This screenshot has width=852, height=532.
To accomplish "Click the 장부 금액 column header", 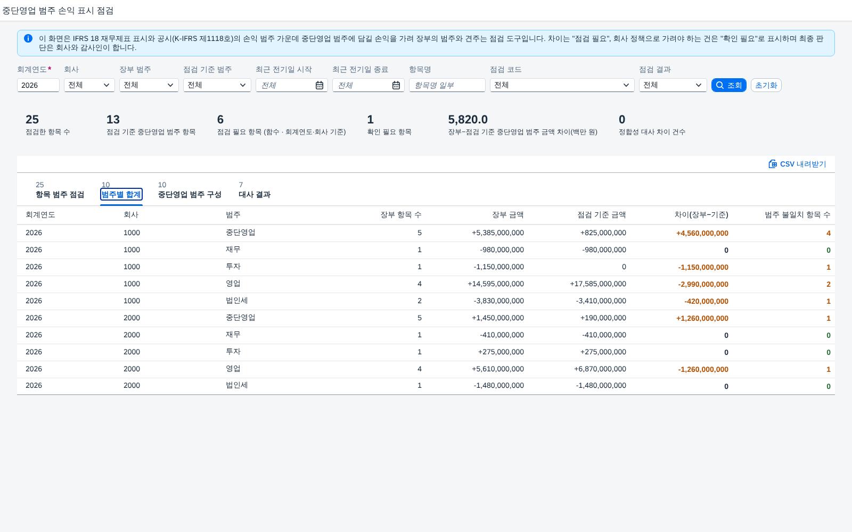I will click(508, 215).
